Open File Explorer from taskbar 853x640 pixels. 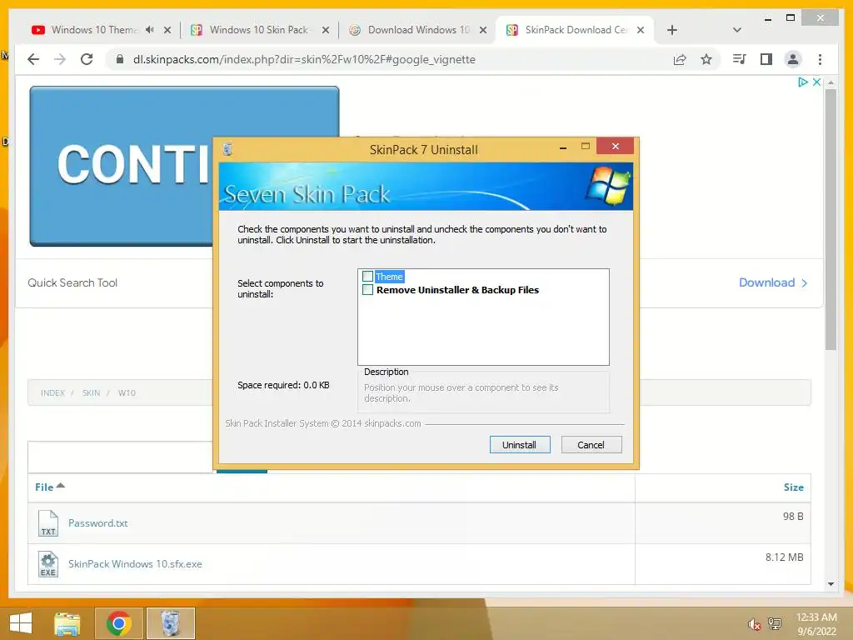(x=67, y=623)
